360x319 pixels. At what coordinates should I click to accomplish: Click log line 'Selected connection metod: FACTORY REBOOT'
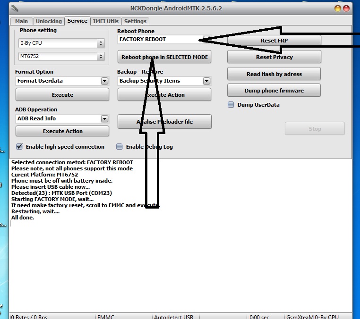click(72, 162)
